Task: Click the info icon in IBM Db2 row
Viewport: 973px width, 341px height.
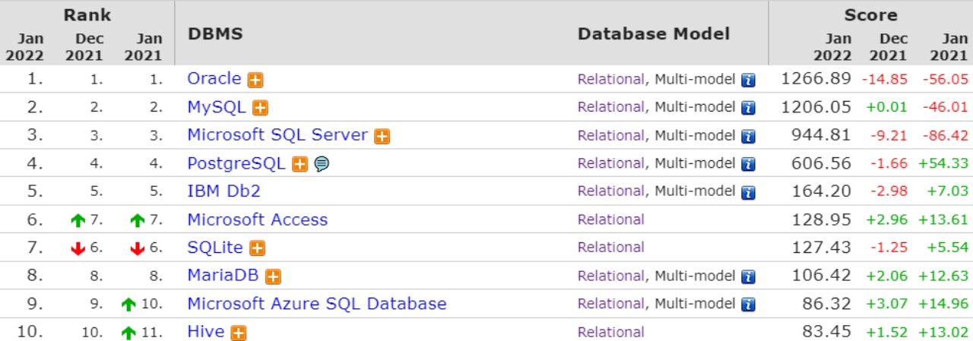Action: tap(748, 192)
